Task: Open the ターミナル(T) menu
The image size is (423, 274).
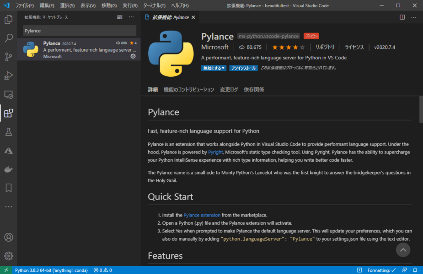Action: (154, 5)
